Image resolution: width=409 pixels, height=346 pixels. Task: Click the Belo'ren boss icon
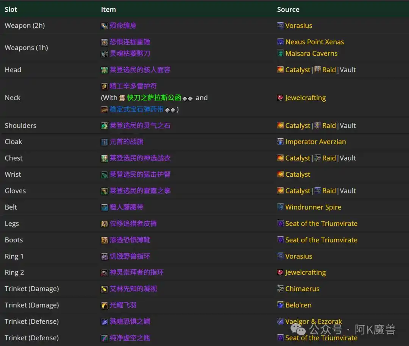[x=280, y=305]
